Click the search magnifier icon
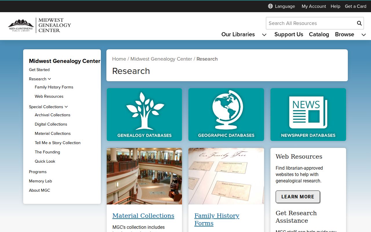The image size is (371, 232). coord(359,23)
